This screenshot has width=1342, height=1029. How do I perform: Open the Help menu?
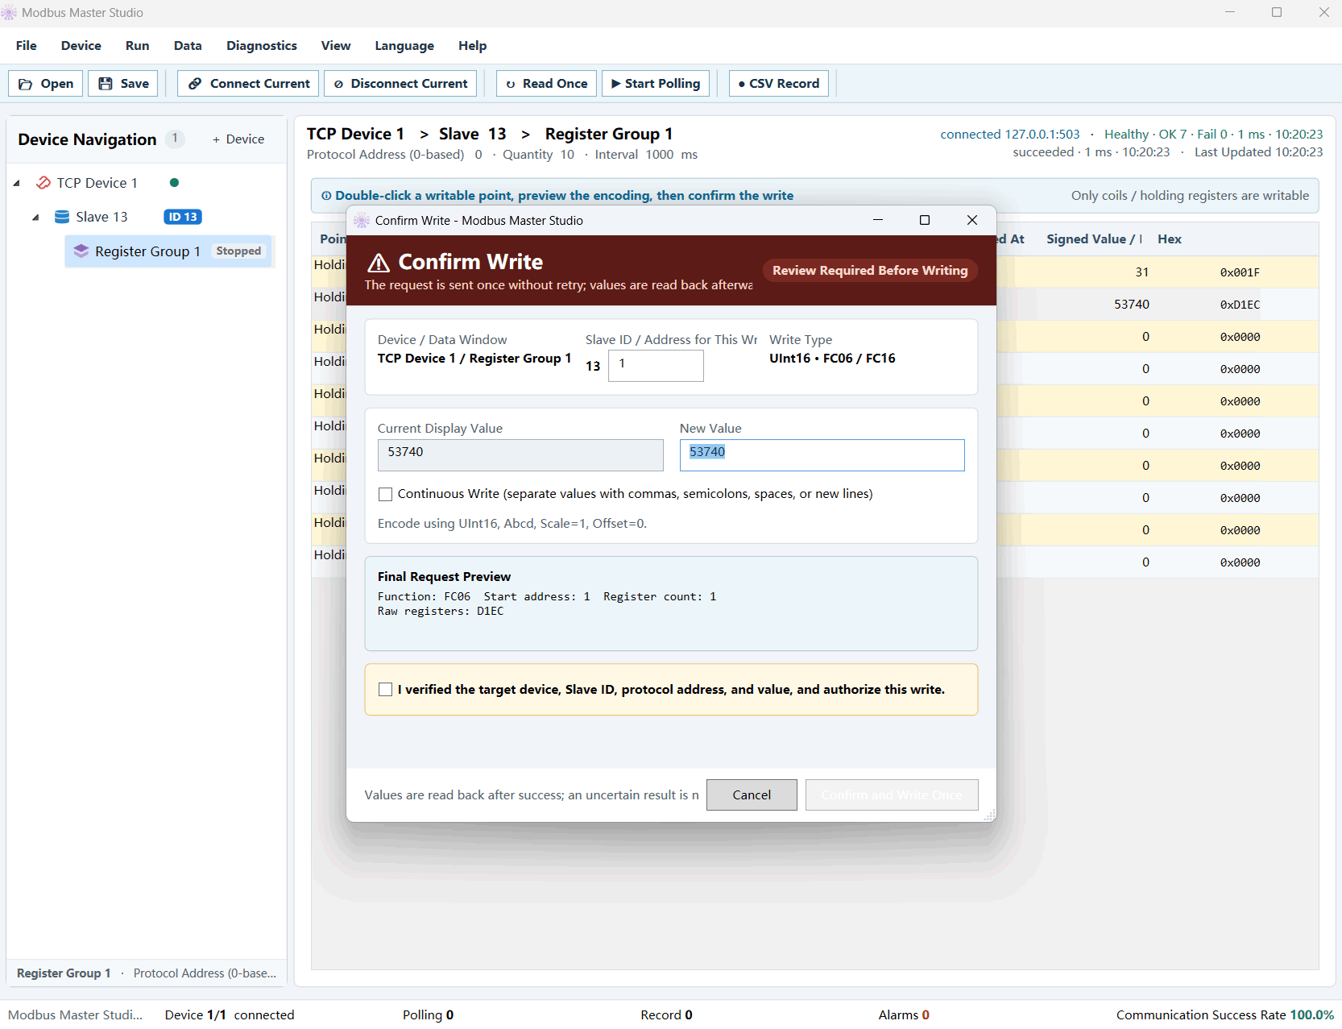click(x=473, y=46)
